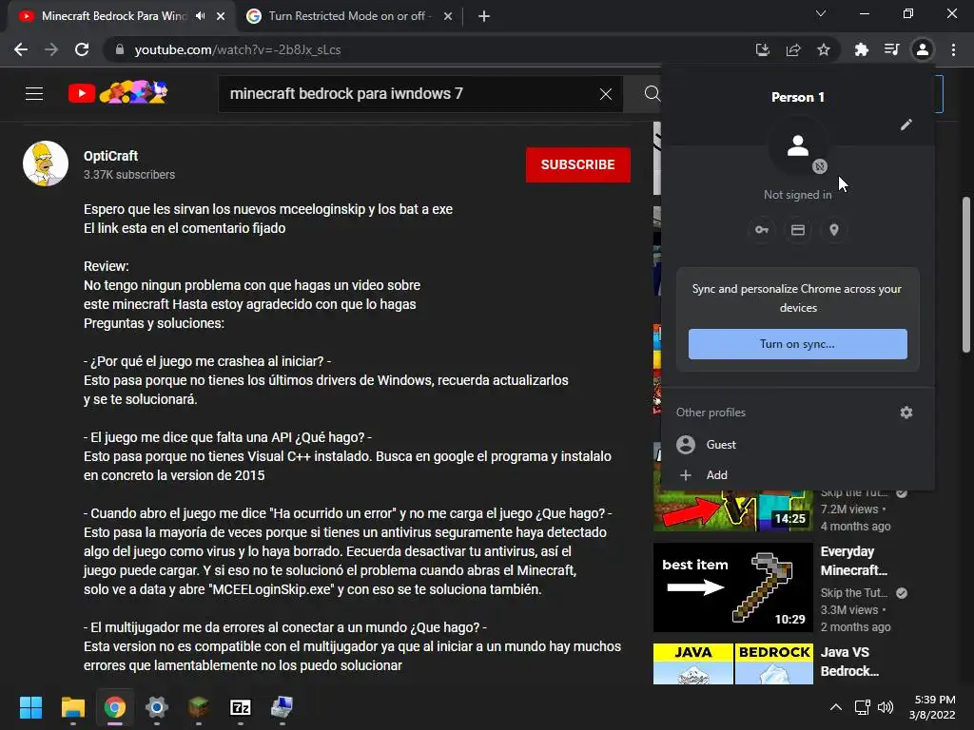The image size is (974, 730).
Task: Open Settings gear in taskbar
Action: [157, 707]
